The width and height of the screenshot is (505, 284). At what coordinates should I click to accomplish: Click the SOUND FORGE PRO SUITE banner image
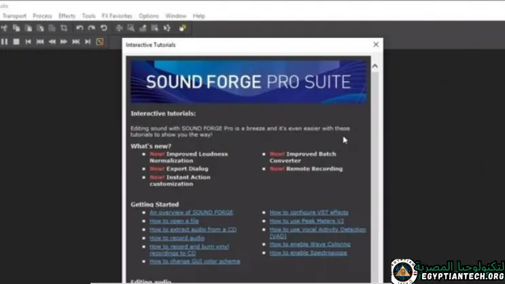click(x=248, y=82)
